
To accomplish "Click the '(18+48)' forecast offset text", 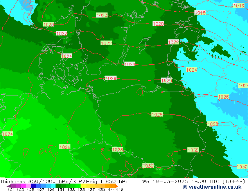I will [x=234, y=182].
